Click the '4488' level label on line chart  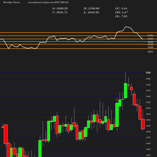coord(150,47)
